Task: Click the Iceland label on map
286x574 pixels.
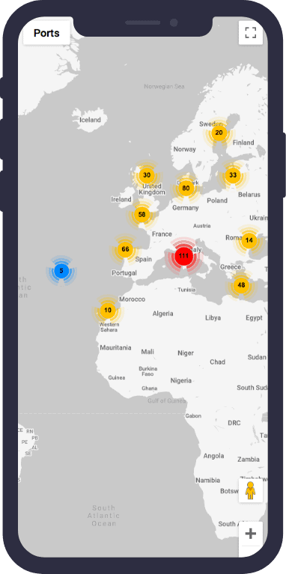Action: (x=90, y=120)
